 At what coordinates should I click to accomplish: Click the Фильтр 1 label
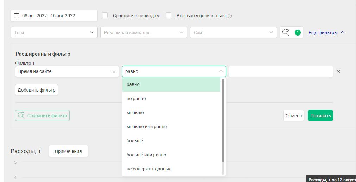pyautogui.click(x=25, y=63)
